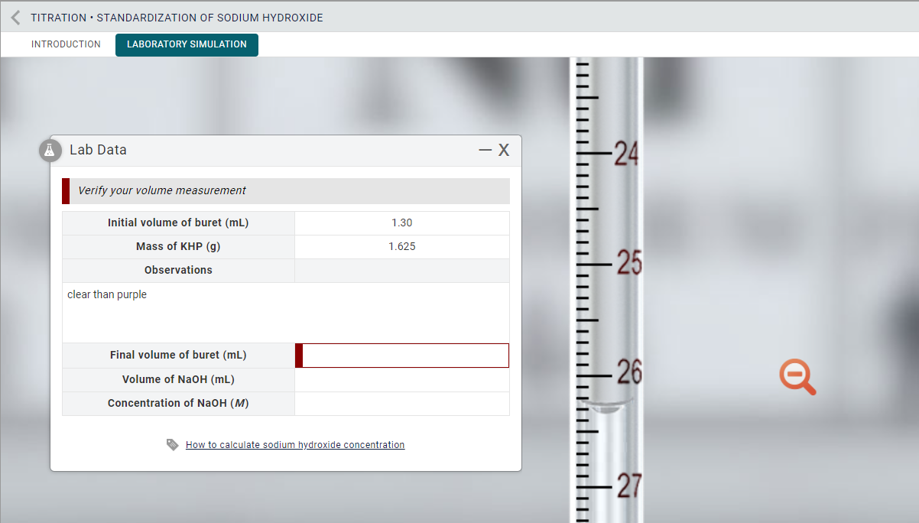The height and width of the screenshot is (523, 919).
Task: Select the zoom-out magnifier beside the buret
Action: tap(797, 376)
